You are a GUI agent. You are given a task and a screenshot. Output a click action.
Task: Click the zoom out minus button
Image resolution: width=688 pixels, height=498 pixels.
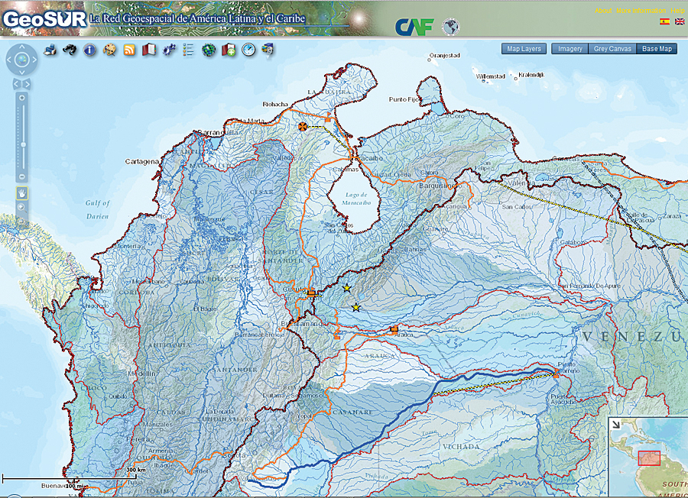point(22,176)
